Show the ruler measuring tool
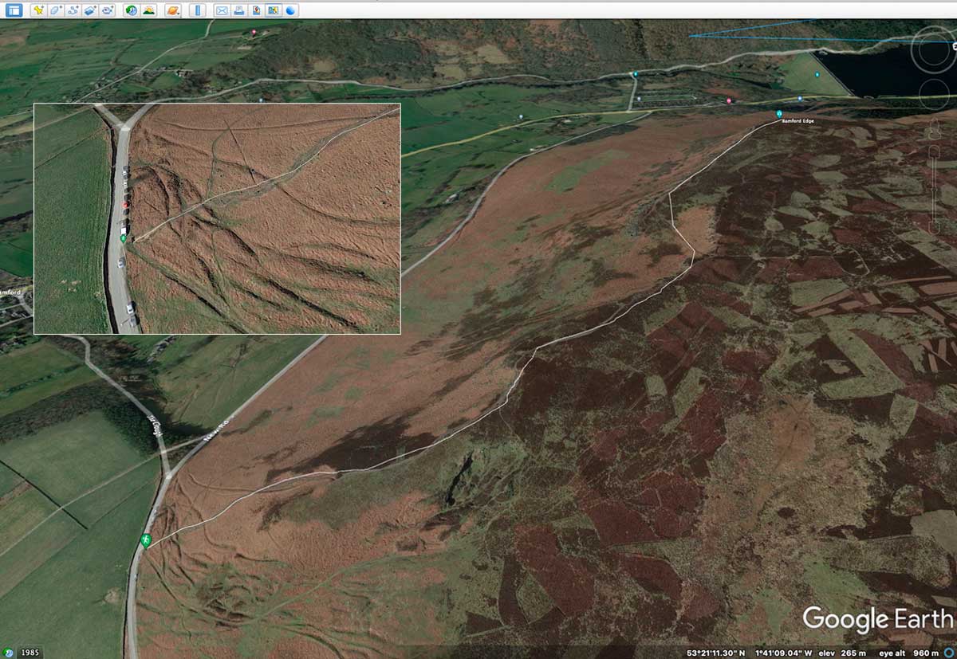 point(198,10)
